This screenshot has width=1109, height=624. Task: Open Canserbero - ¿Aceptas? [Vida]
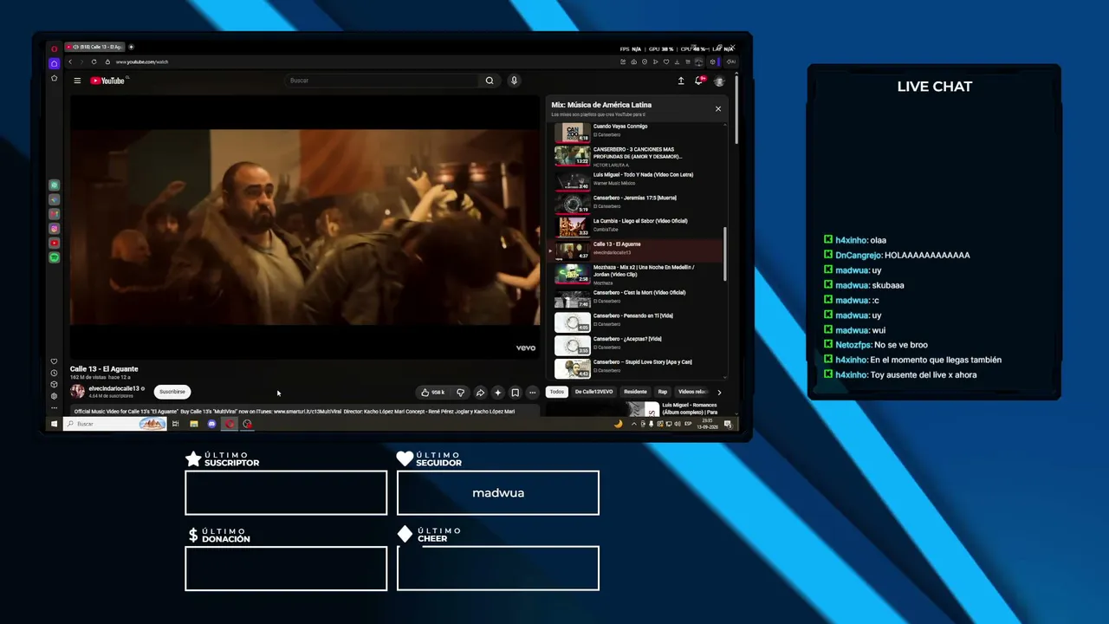(637, 345)
